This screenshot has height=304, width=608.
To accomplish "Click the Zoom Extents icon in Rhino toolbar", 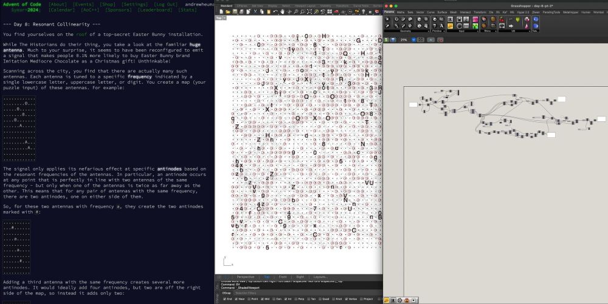I will [309, 12].
